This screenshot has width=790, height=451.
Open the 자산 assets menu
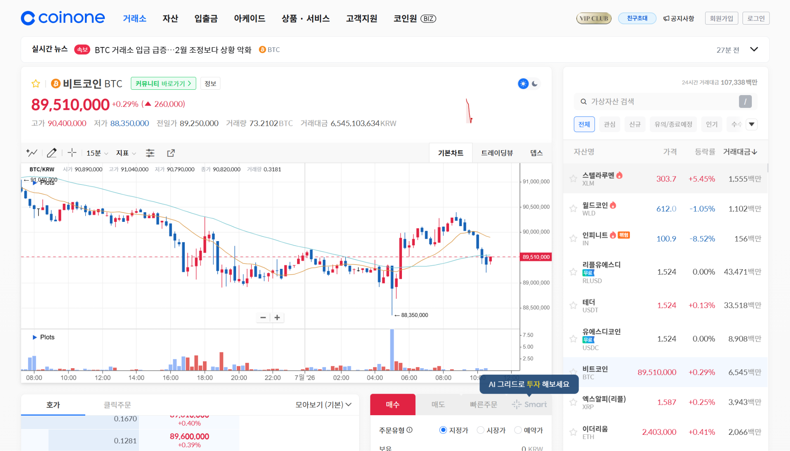coord(170,18)
